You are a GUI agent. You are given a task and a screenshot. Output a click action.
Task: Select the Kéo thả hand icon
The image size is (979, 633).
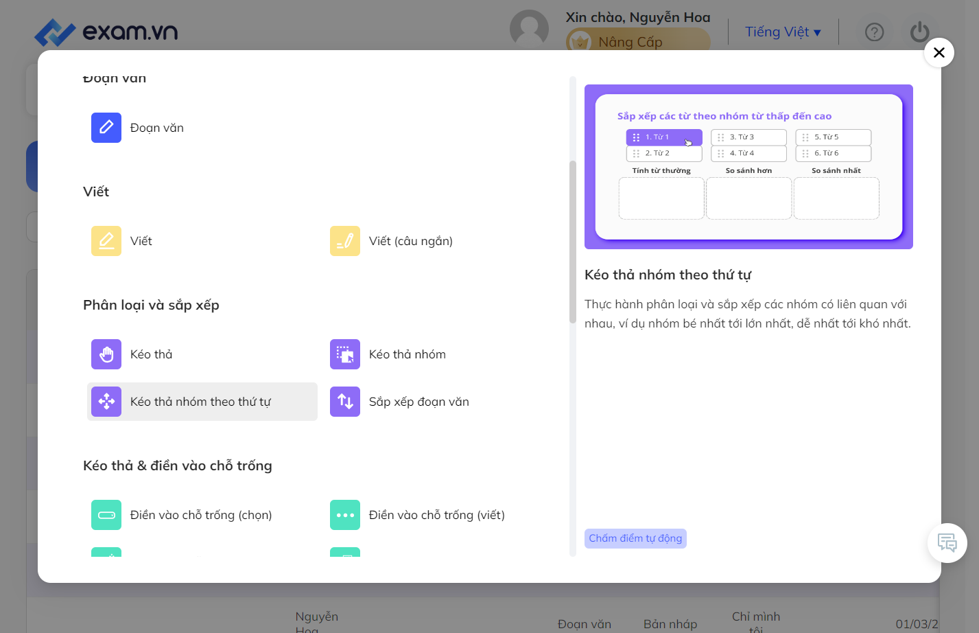pos(106,354)
